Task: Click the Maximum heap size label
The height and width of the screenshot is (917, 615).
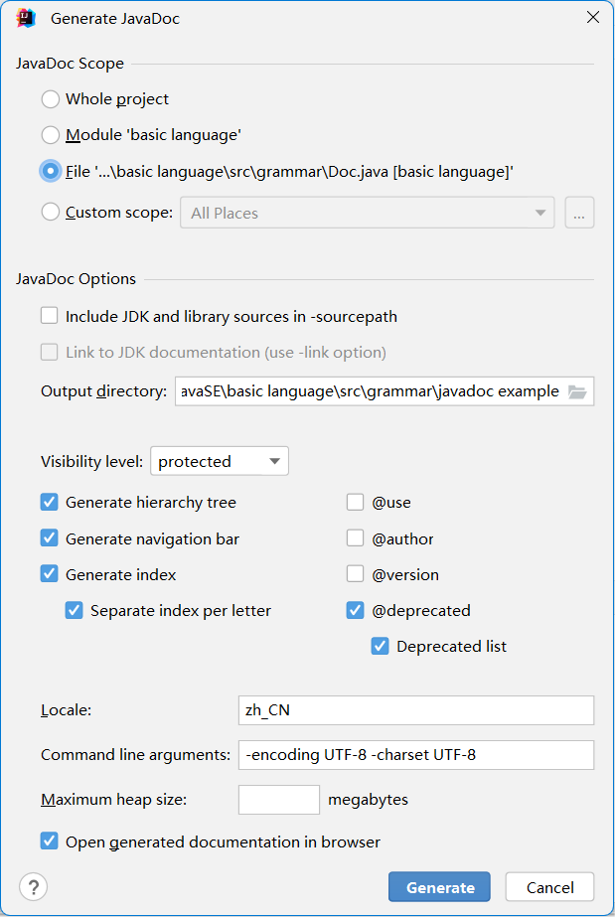Action: coord(114,800)
